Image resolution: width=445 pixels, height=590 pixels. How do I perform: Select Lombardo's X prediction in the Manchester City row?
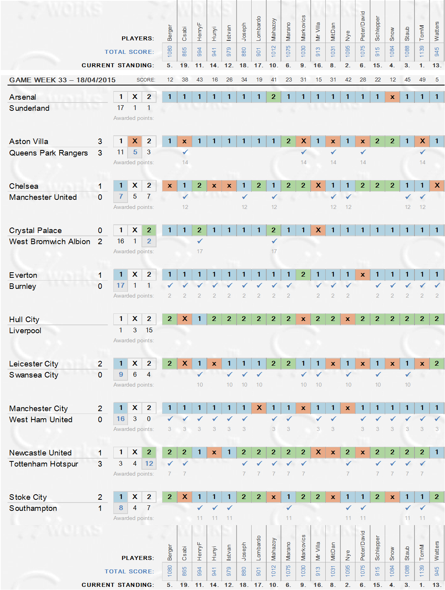click(x=259, y=408)
